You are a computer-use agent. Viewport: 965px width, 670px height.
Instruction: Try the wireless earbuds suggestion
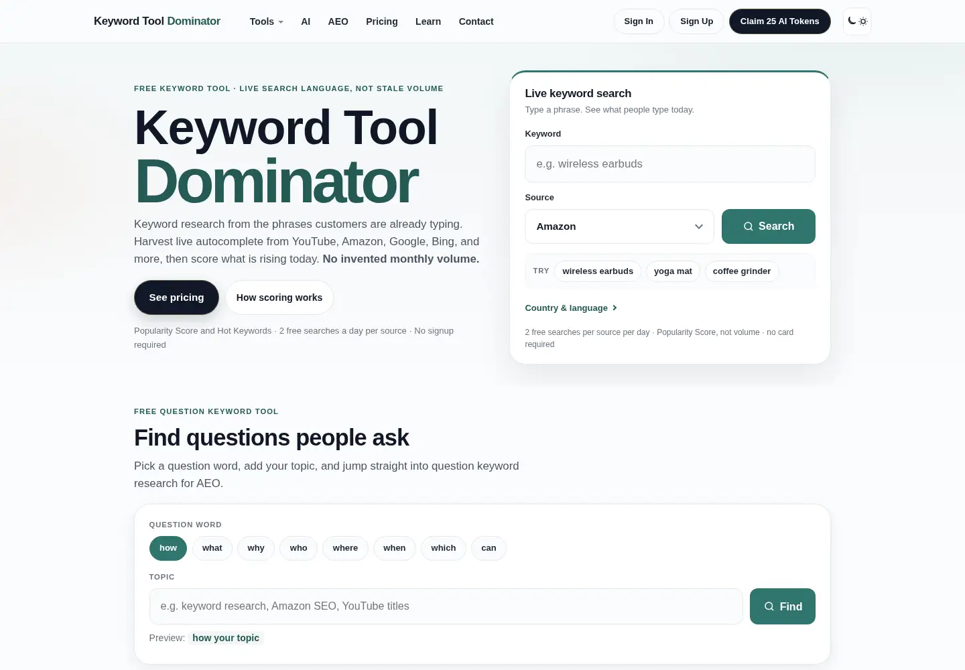(x=598, y=271)
